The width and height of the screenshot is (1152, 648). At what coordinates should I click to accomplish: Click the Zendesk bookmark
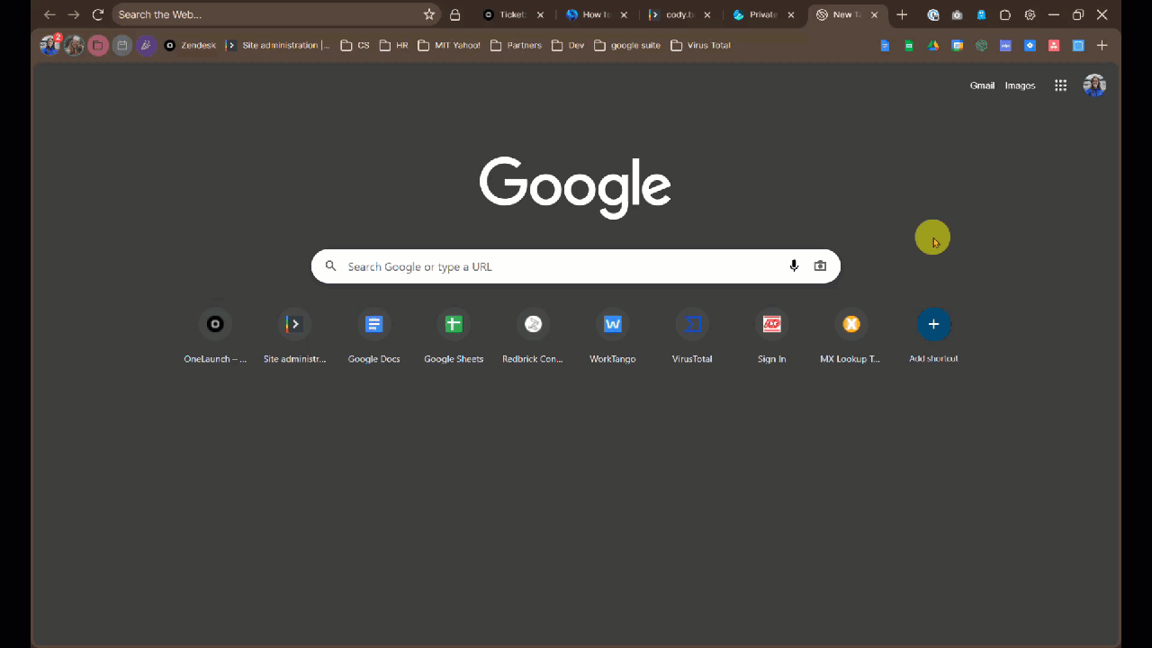[192, 45]
